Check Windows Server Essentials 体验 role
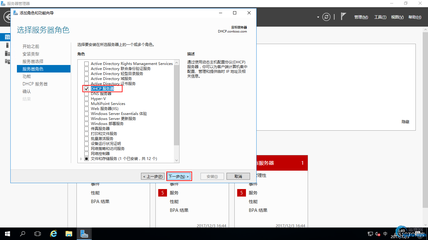The width and height of the screenshot is (428, 240). 86,114
